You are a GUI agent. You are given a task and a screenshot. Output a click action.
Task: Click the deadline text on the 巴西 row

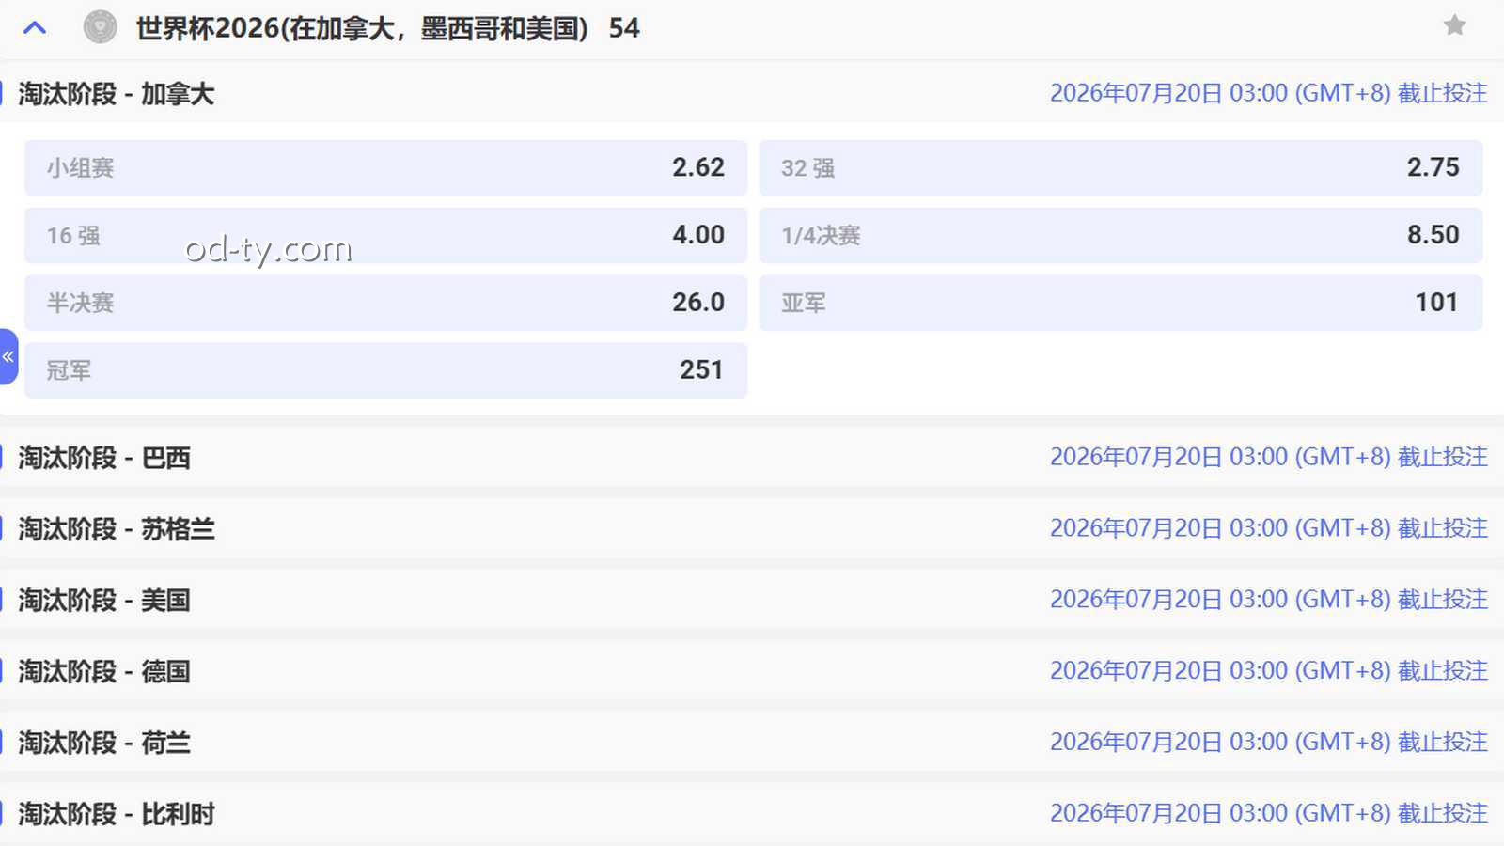coord(1268,458)
